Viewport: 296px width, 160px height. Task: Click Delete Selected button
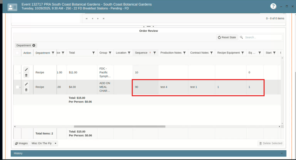[x=271, y=143]
